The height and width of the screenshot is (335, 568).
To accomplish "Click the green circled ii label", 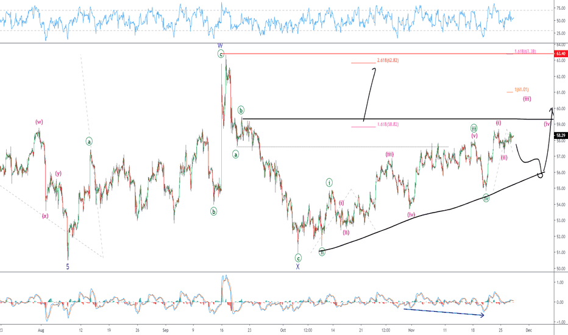I will tap(322, 252).
